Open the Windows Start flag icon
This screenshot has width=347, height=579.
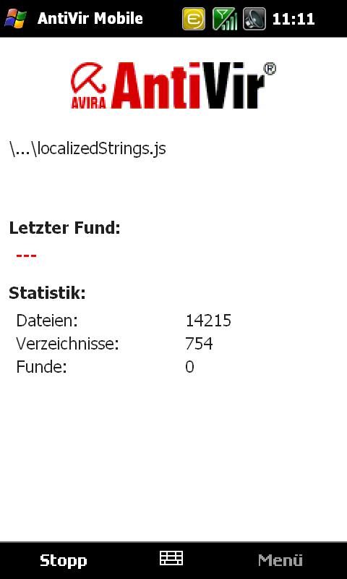click(15, 19)
